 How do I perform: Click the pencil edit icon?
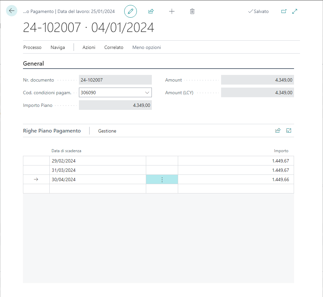click(131, 11)
